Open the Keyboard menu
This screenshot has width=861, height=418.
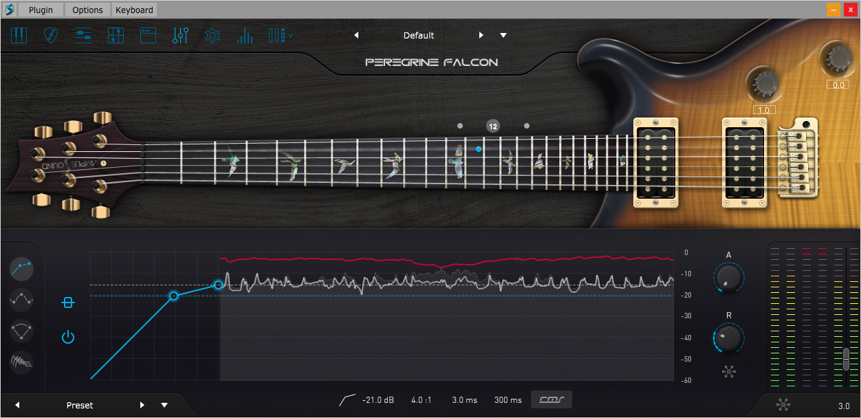[135, 10]
